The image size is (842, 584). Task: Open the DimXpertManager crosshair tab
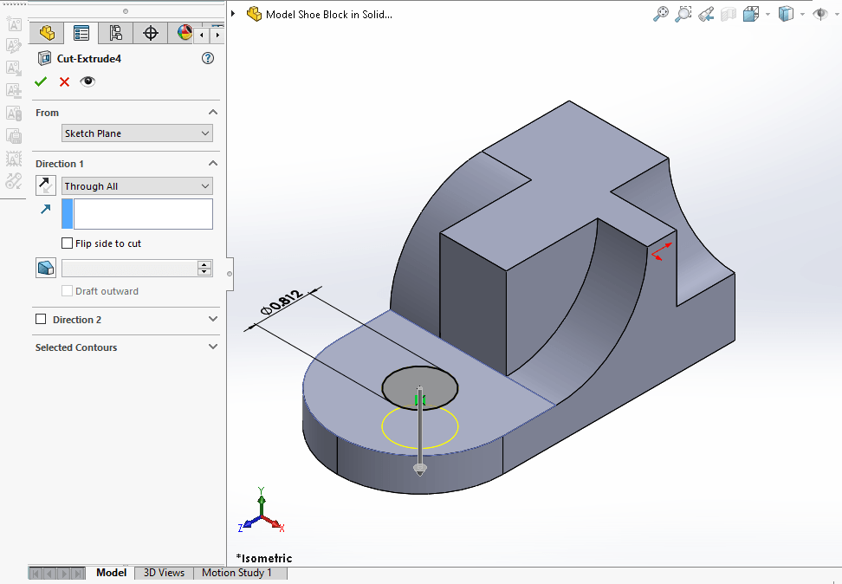pyautogui.click(x=150, y=34)
